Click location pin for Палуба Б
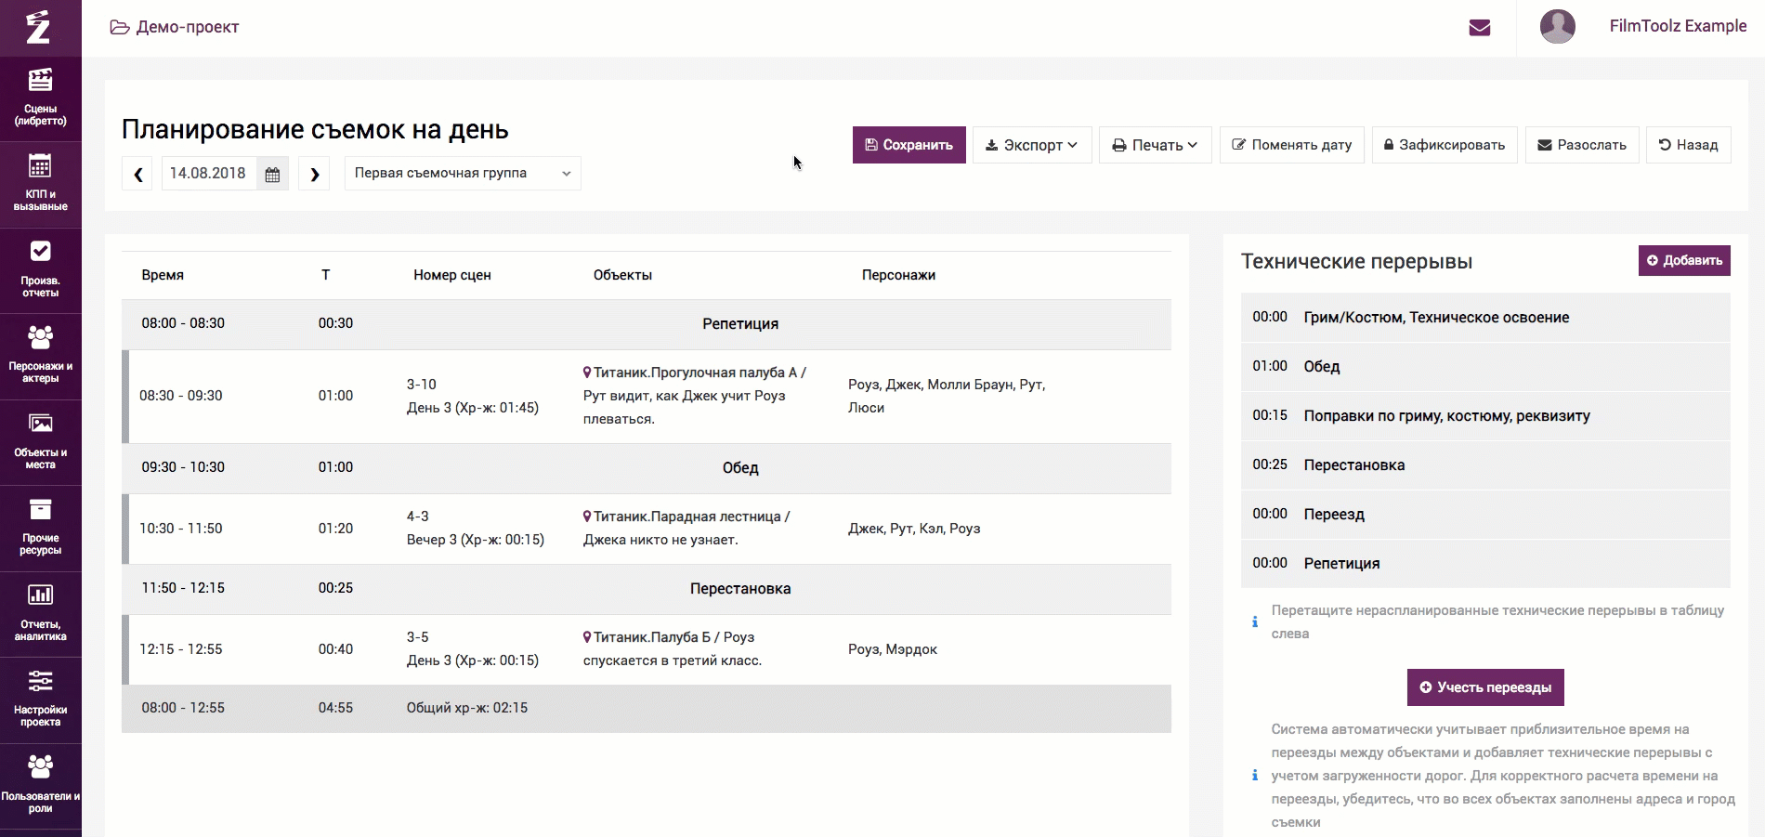Viewport: 1765px width, 837px height. pyautogui.click(x=587, y=637)
